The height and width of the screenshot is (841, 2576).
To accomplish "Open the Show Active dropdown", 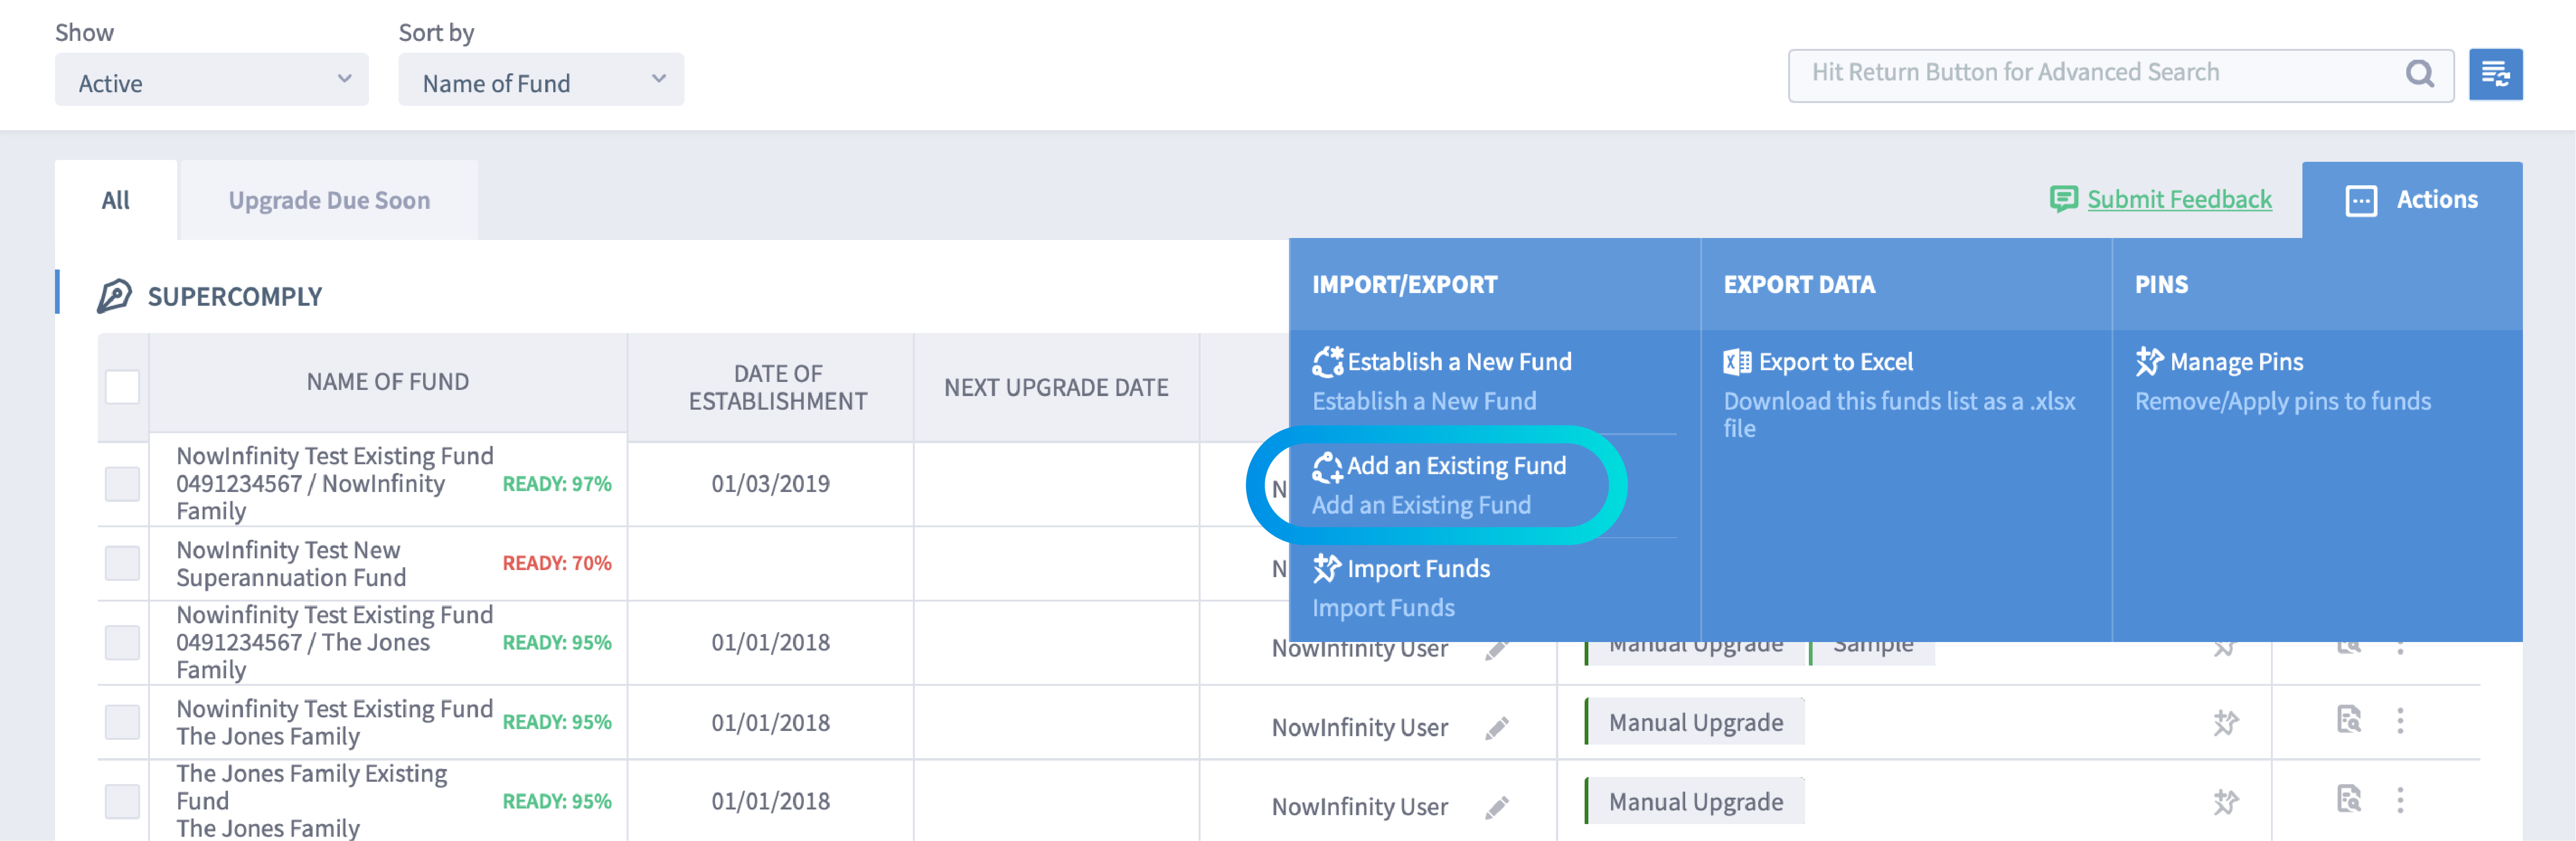I will (x=211, y=79).
